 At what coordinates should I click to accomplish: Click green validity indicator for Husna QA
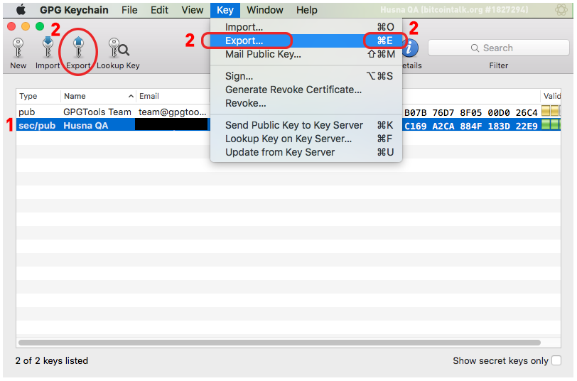tap(551, 124)
